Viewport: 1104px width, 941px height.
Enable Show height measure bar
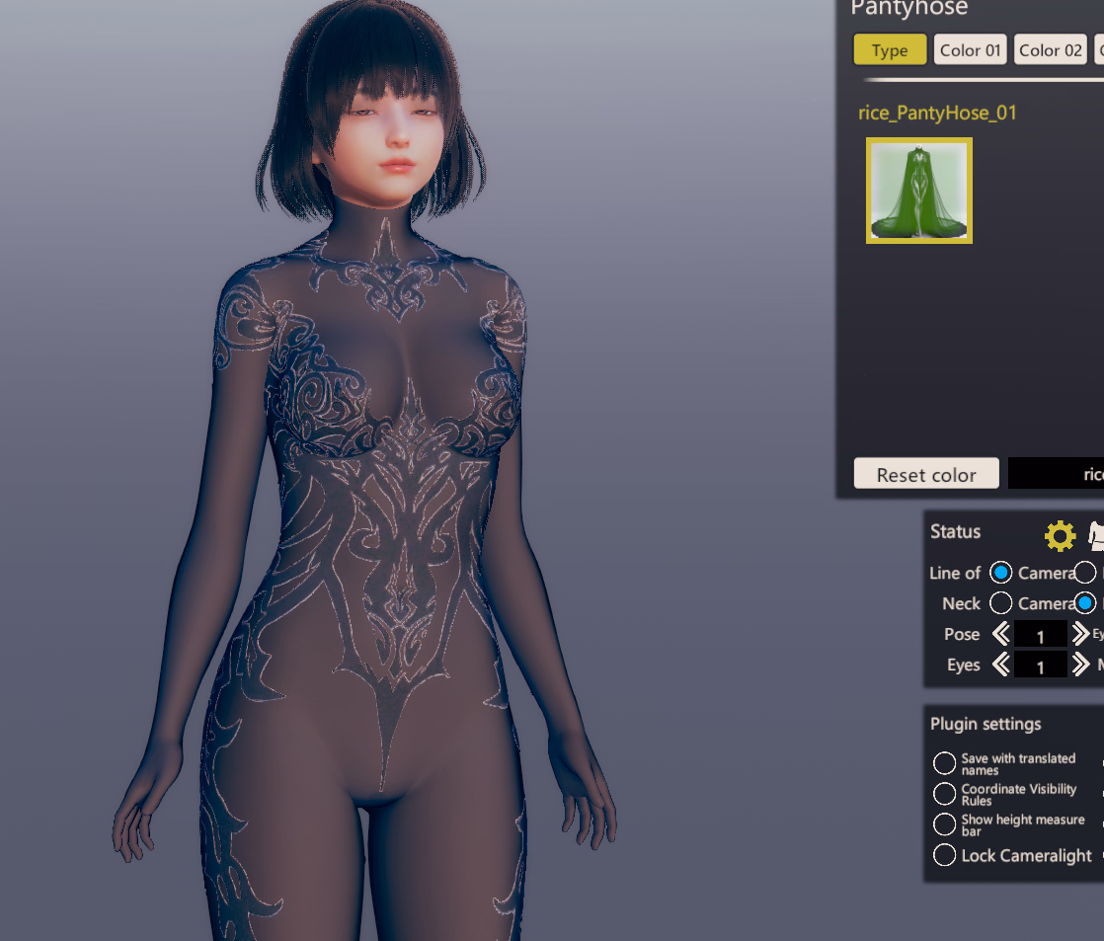click(x=945, y=824)
